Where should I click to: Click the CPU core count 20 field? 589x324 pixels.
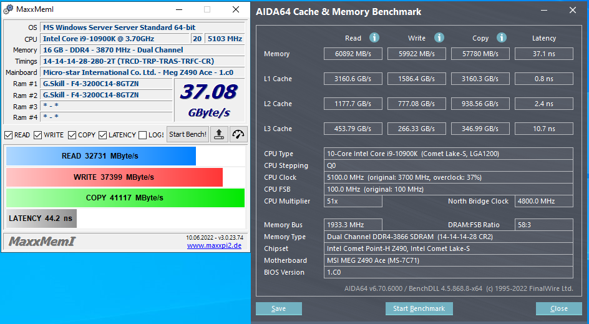[197, 39]
